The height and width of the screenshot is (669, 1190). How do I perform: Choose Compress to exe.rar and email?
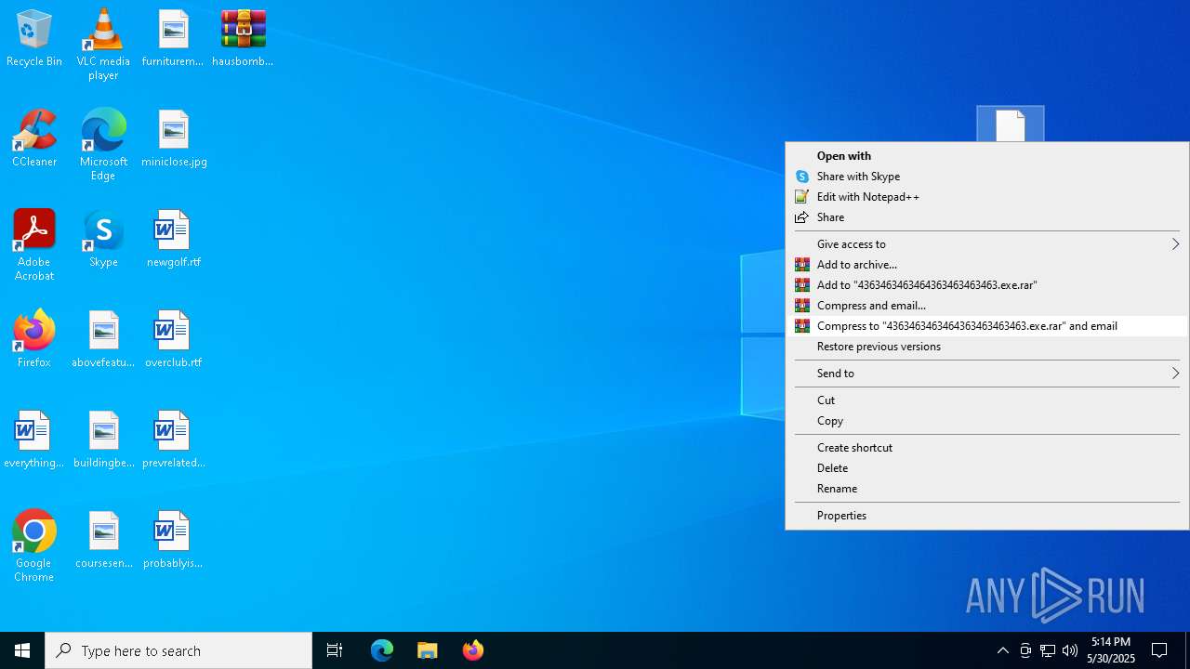tap(987, 326)
